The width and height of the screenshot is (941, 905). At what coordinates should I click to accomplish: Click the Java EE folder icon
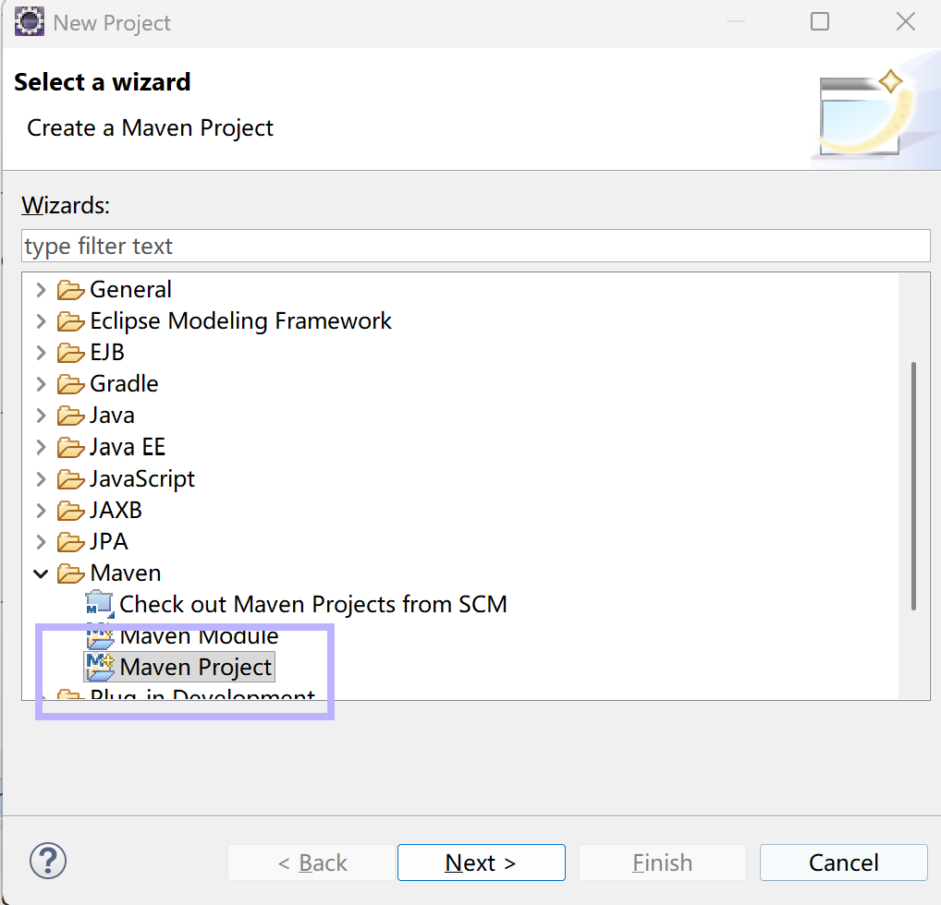pos(70,447)
